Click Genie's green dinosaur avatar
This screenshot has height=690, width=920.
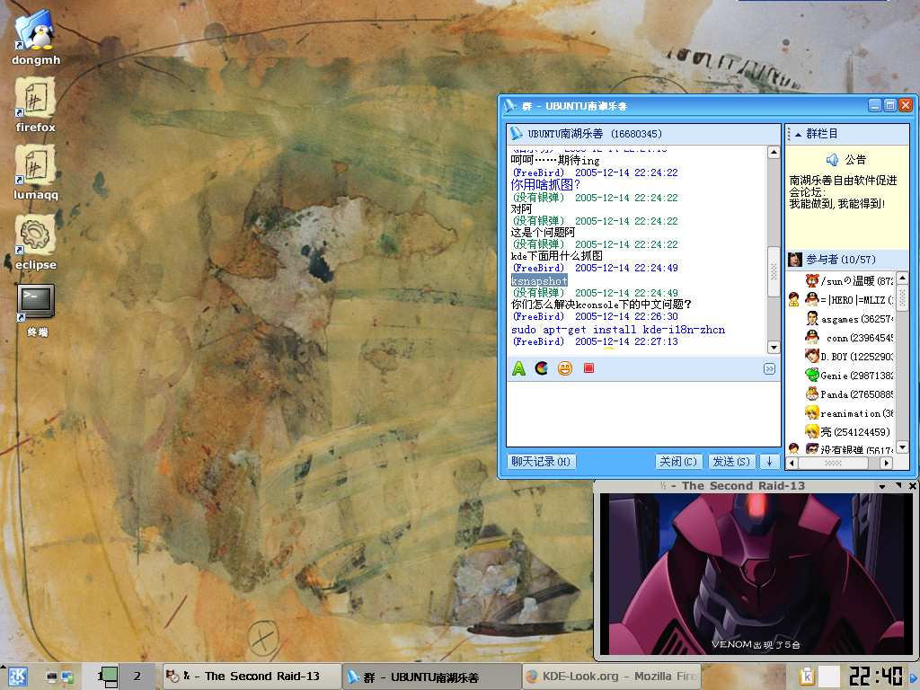(812, 375)
